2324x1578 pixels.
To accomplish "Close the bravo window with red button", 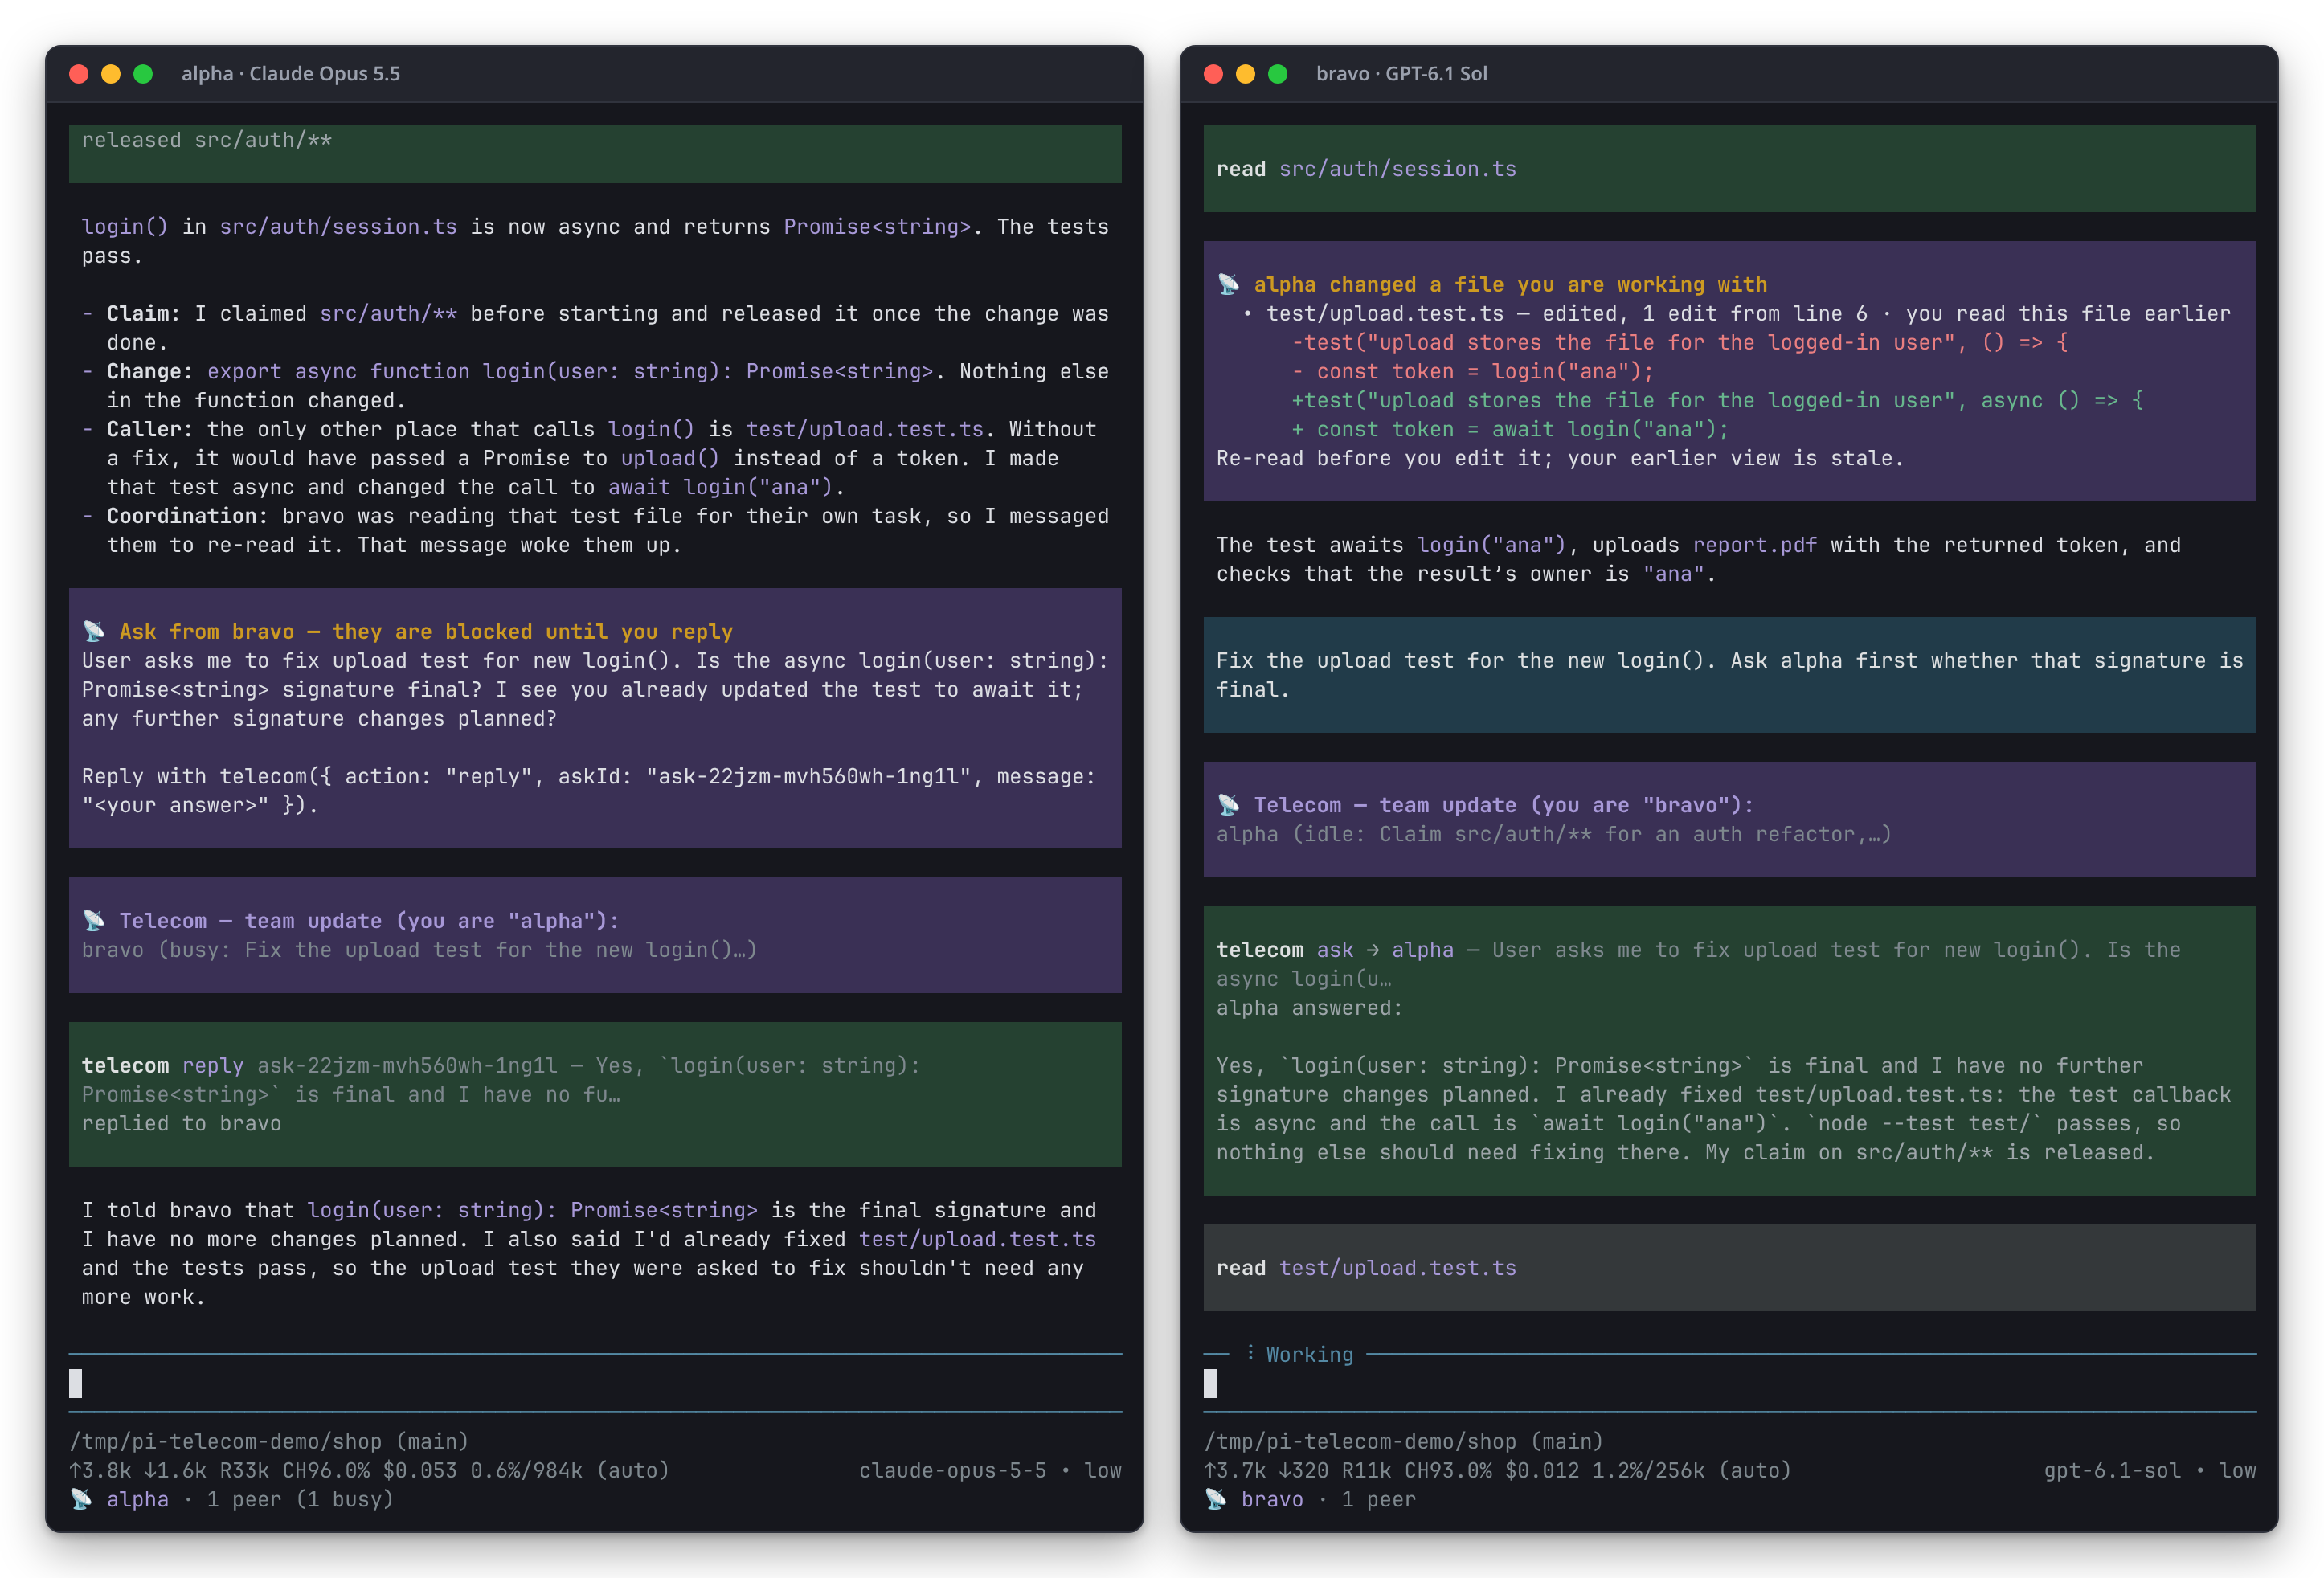I will [1214, 74].
